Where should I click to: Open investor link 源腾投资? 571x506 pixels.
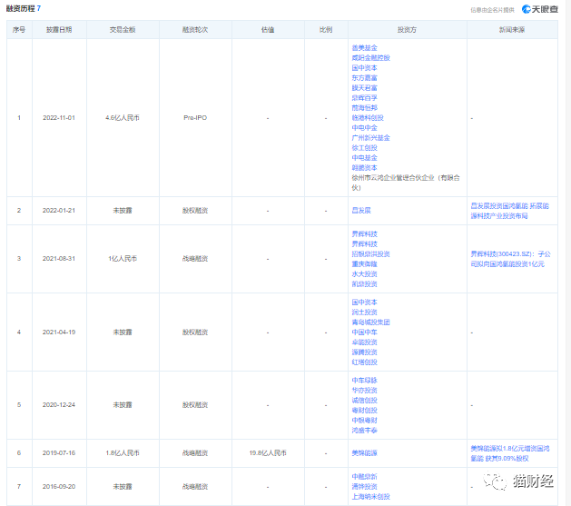[364, 352]
